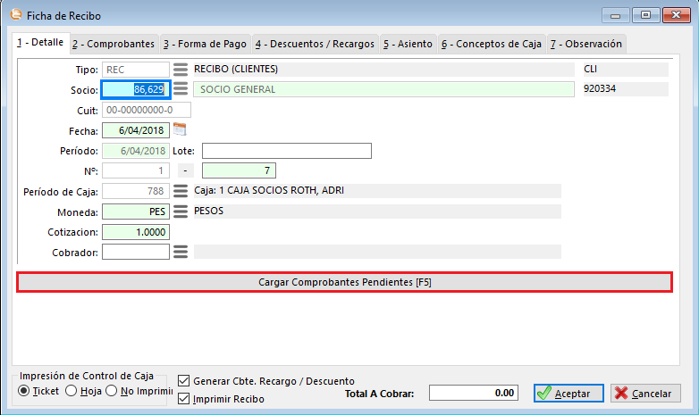
Task: Select the No Imprimir radio option
Action: click(112, 391)
